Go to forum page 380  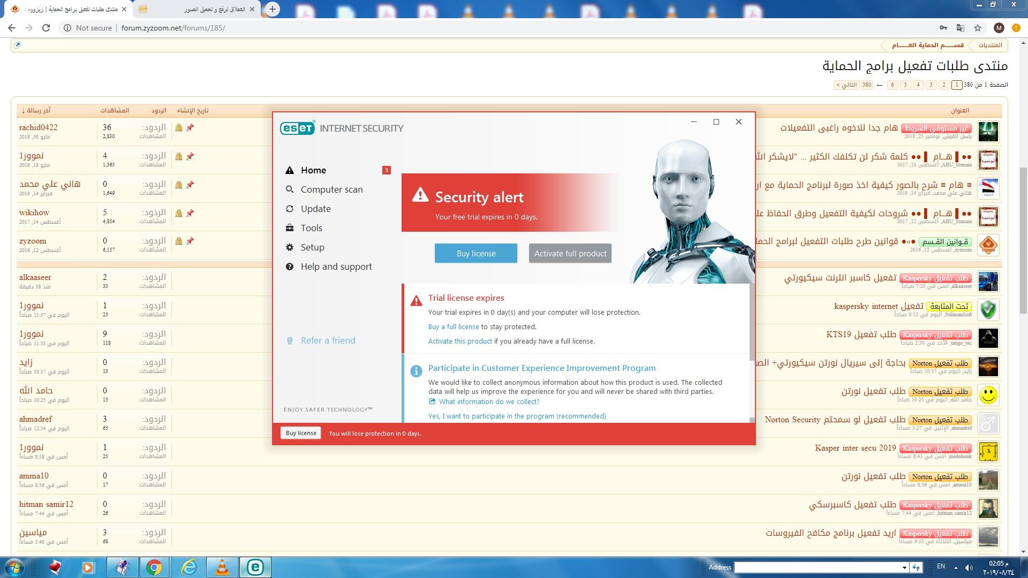pyautogui.click(x=866, y=85)
